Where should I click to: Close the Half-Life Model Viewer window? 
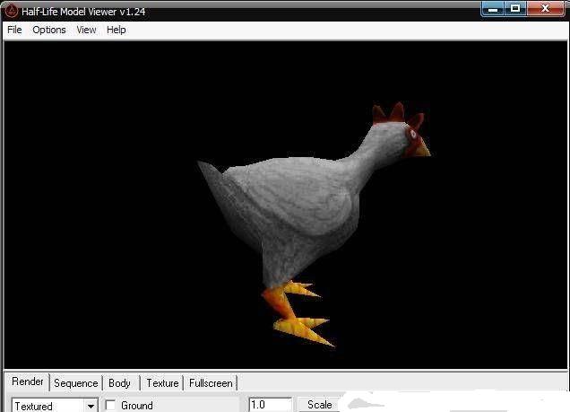[545, 9]
